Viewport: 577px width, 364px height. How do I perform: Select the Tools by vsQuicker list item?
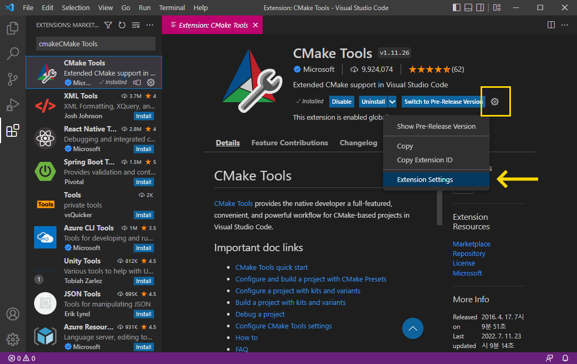point(94,204)
